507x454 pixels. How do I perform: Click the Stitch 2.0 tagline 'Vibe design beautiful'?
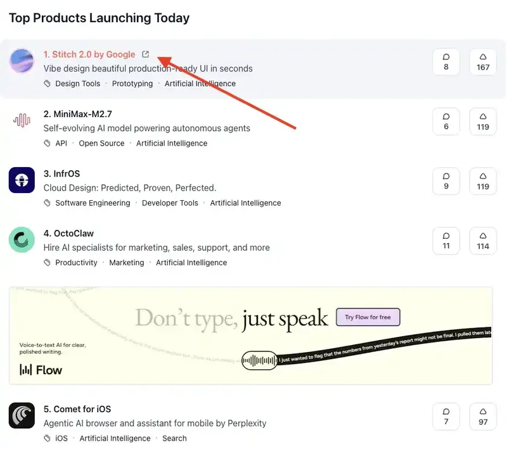click(148, 68)
